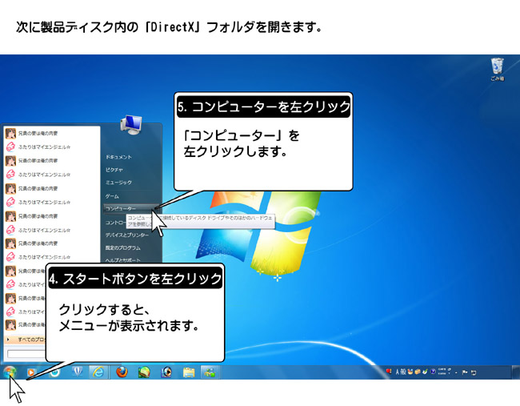Screen dimensions: 520x406
Task: Open ヘルプとサポート in the Start menu
Action: click(123, 260)
